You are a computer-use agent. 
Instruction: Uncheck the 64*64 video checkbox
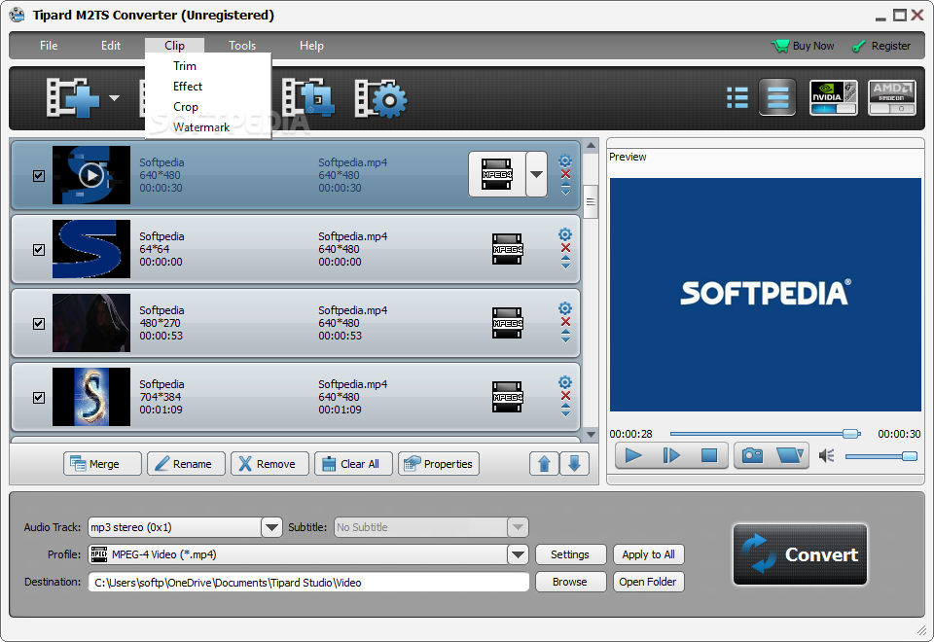[x=39, y=250]
